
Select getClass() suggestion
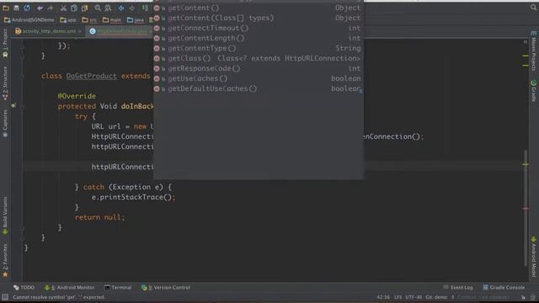pyautogui.click(x=259, y=58)
